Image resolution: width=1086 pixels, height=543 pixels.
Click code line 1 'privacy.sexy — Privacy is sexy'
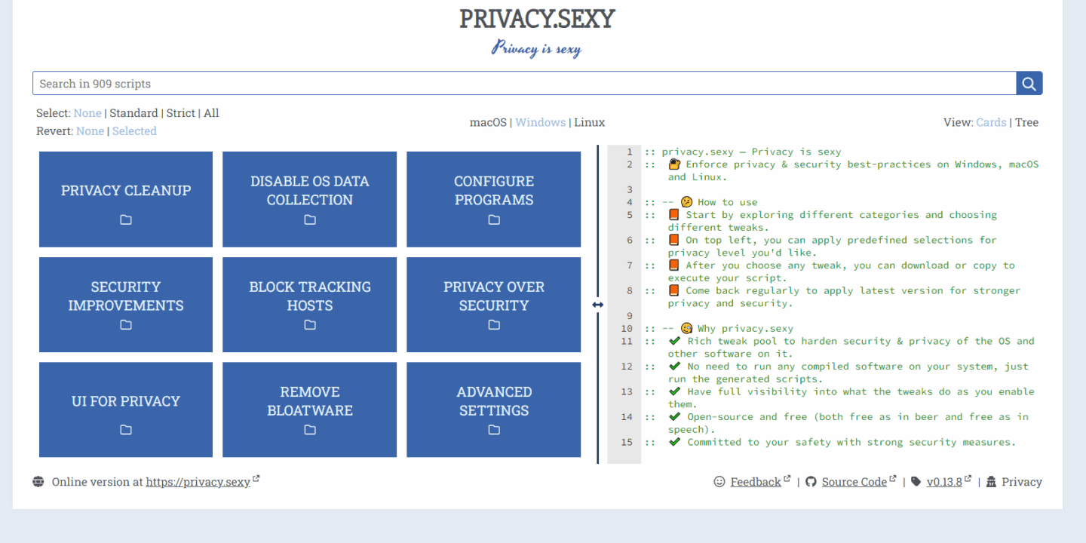(x=743, y=152)
